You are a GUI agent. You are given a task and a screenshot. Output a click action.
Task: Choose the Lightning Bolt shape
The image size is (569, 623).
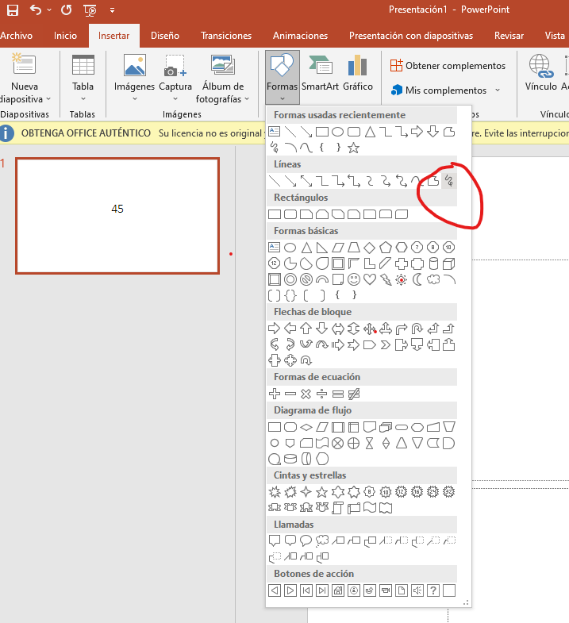tap(386, 279)
